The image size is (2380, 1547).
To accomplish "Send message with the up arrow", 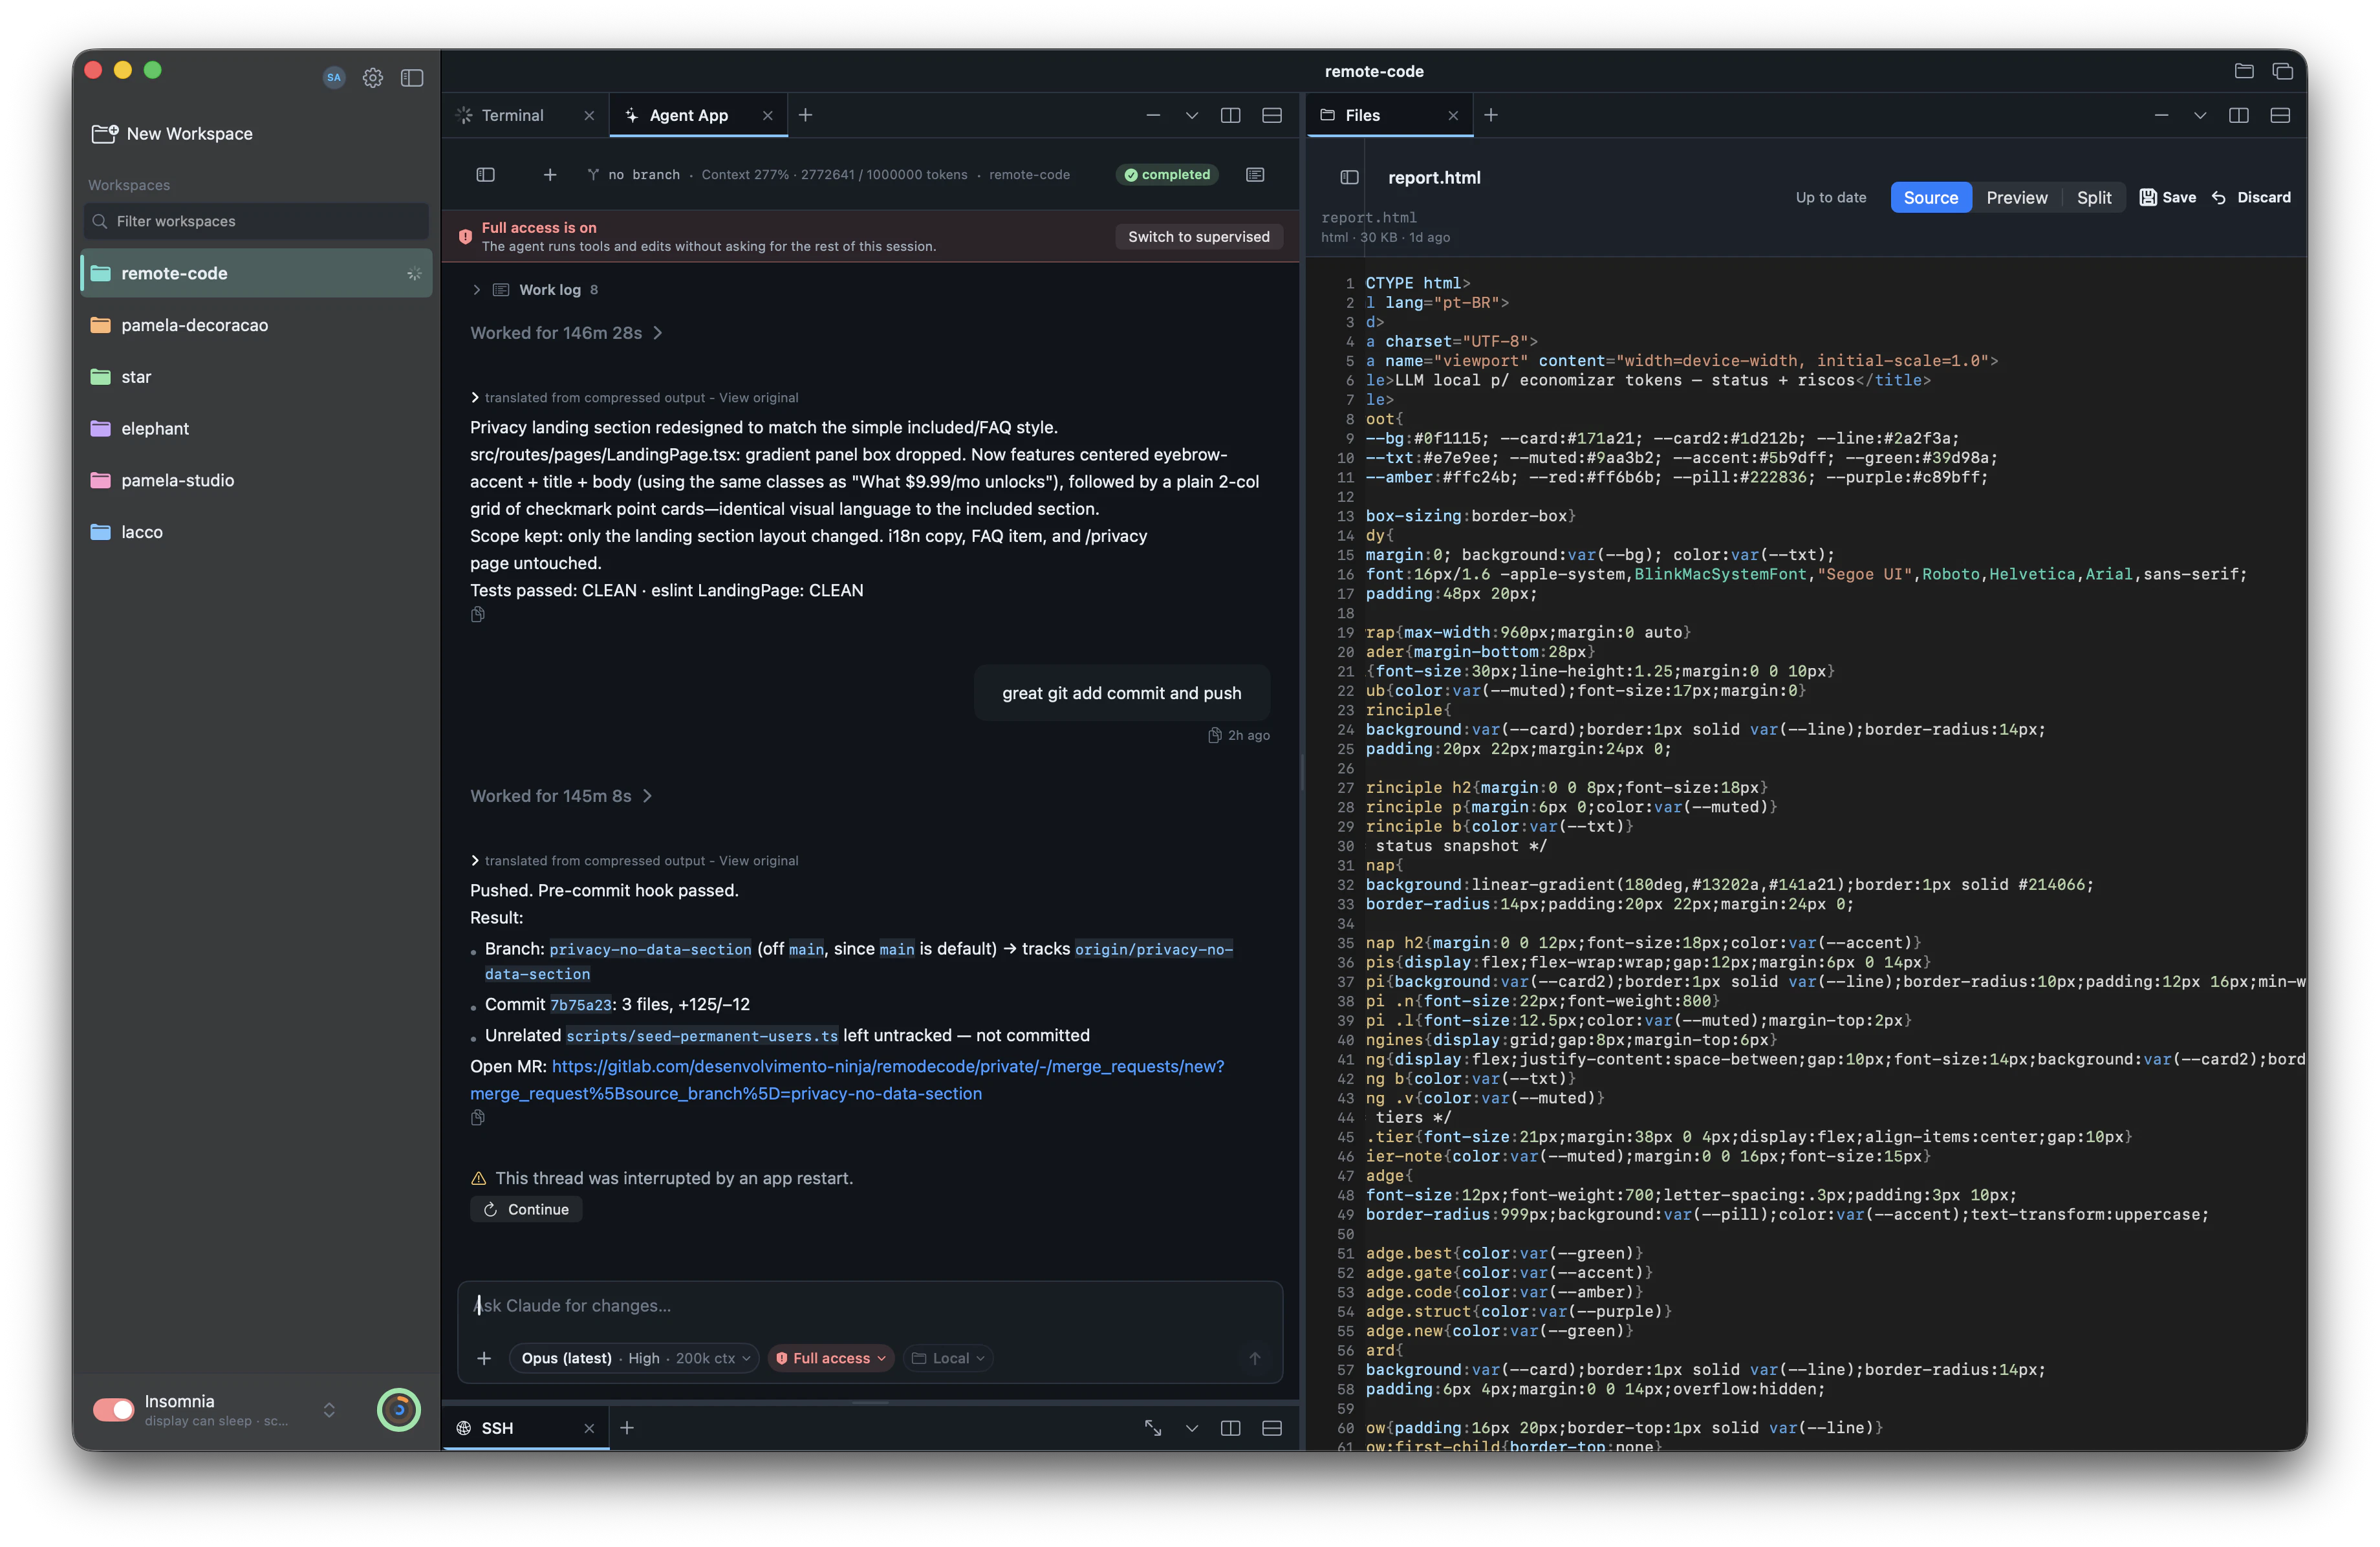I will click(x=1254, y=1358).
